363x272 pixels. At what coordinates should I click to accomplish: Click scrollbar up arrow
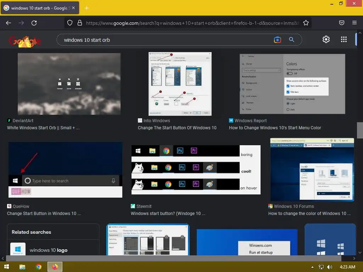pyautogui.click(x=360, y=33)
